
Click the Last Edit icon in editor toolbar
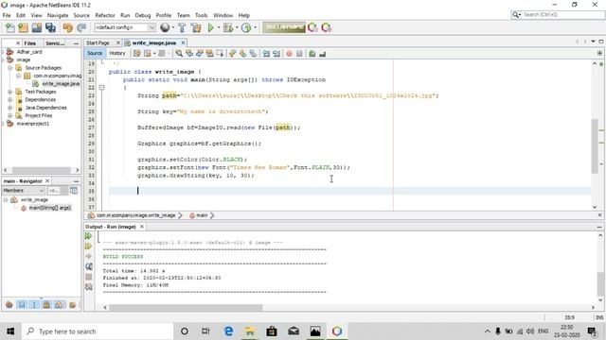pyautogui.click(x=136, y=54)
